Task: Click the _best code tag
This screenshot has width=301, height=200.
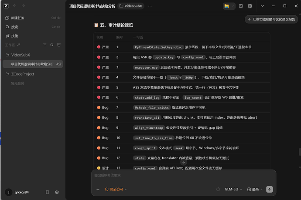Action: click(174, 77)
